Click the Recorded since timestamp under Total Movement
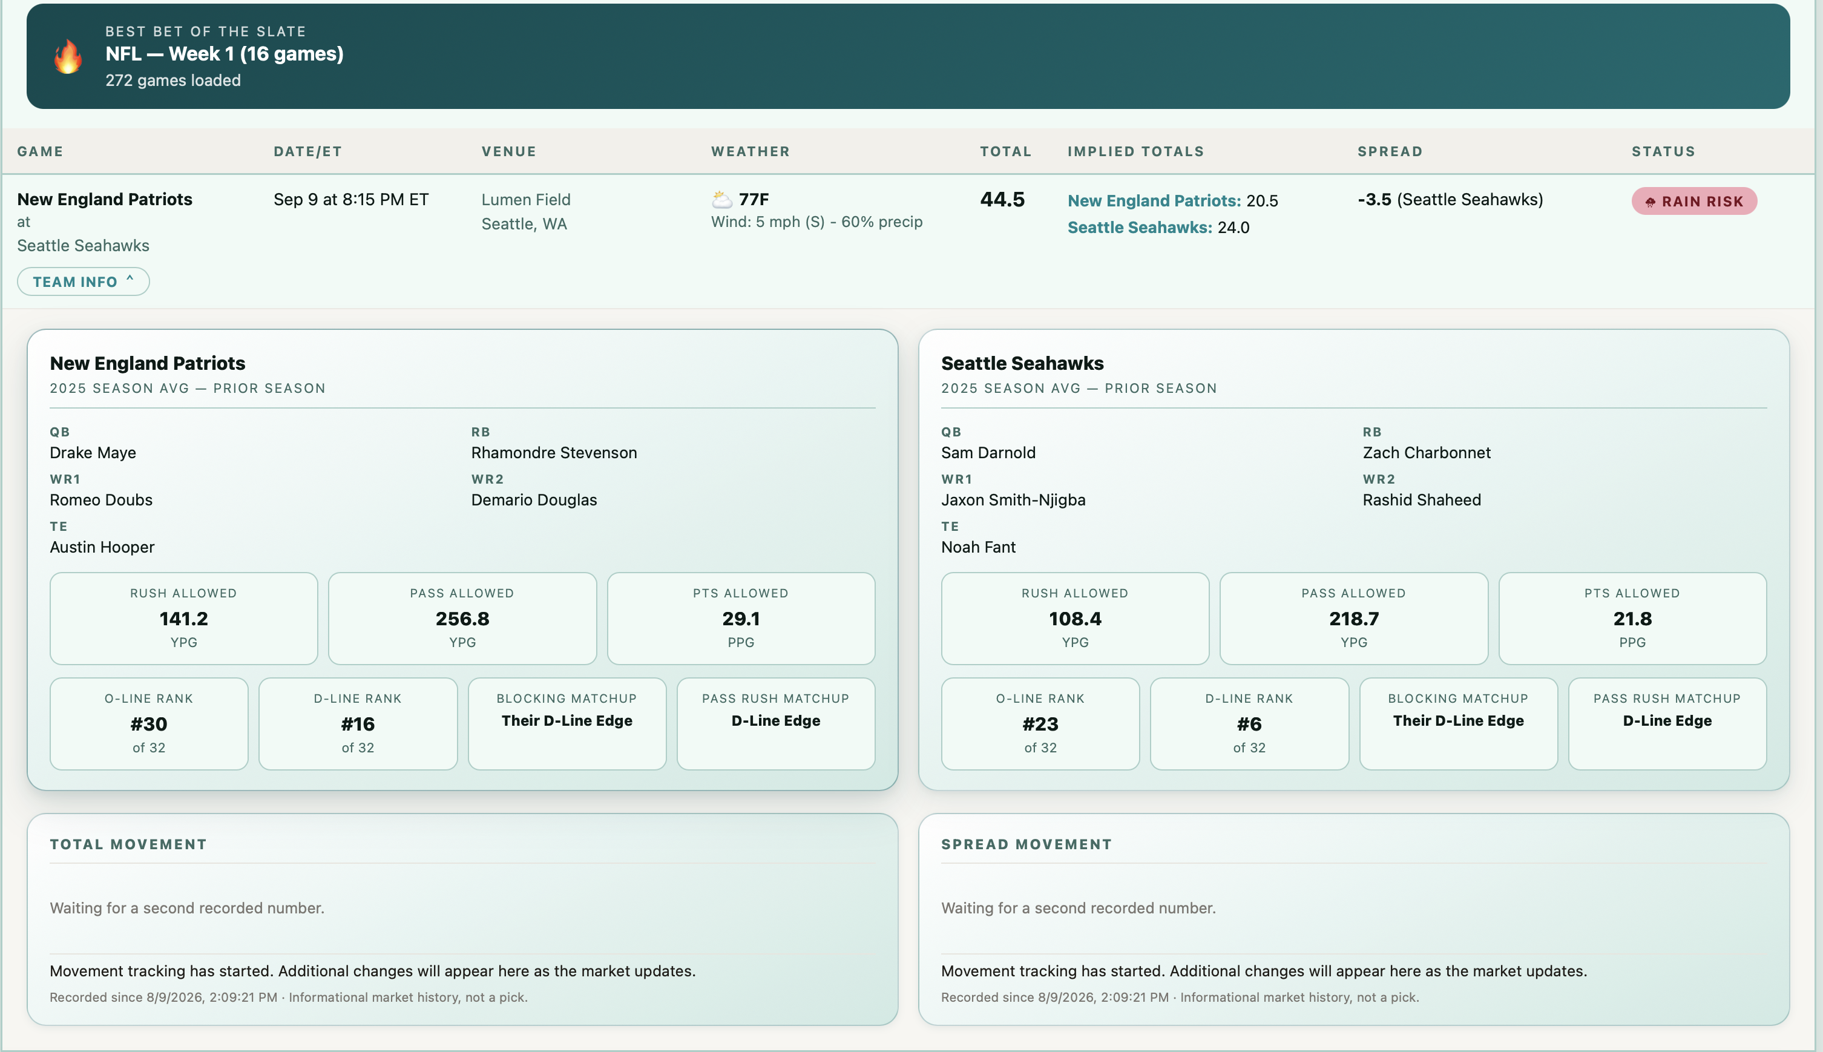Viewport: 1823px width, 1052px height. coord(163,998)
